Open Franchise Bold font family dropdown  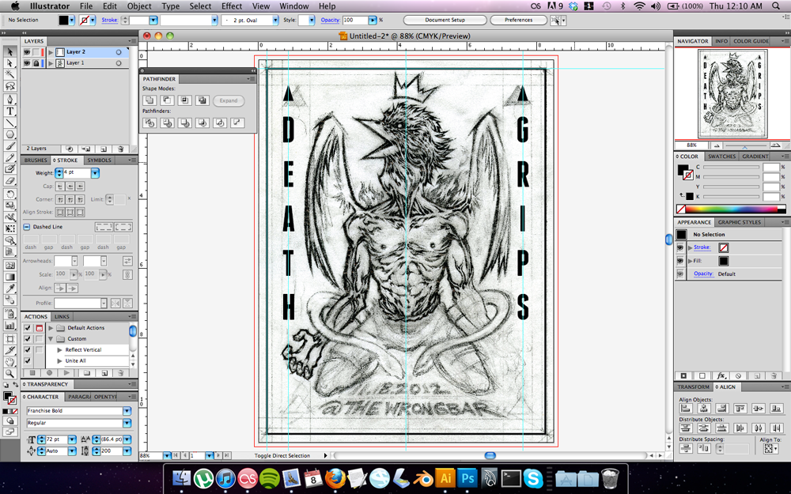pos(127,411)
